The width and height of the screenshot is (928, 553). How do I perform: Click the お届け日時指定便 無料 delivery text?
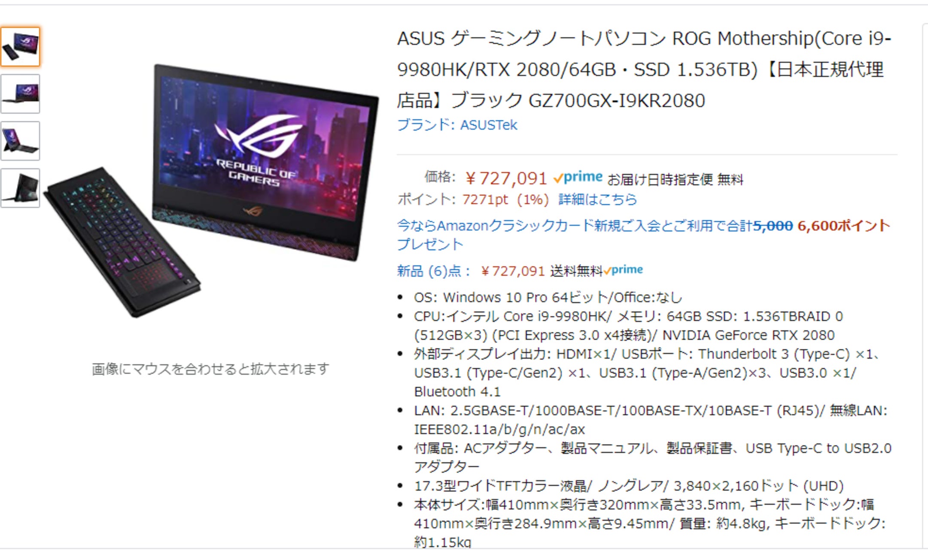[x=675, y=179]
